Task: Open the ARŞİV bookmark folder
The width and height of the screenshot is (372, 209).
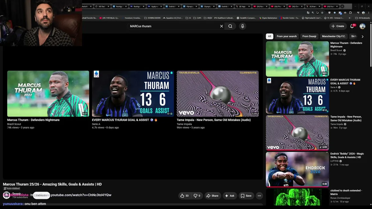Action: 208,18
